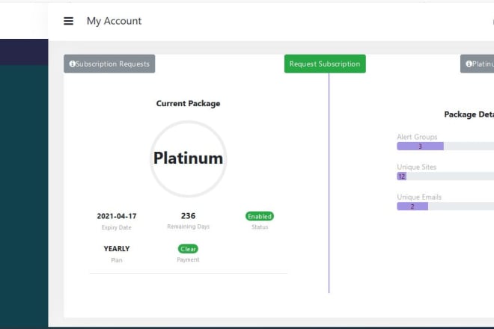Click the Request Subscription button
Screen dimensions: 494x329
[325, 64]
